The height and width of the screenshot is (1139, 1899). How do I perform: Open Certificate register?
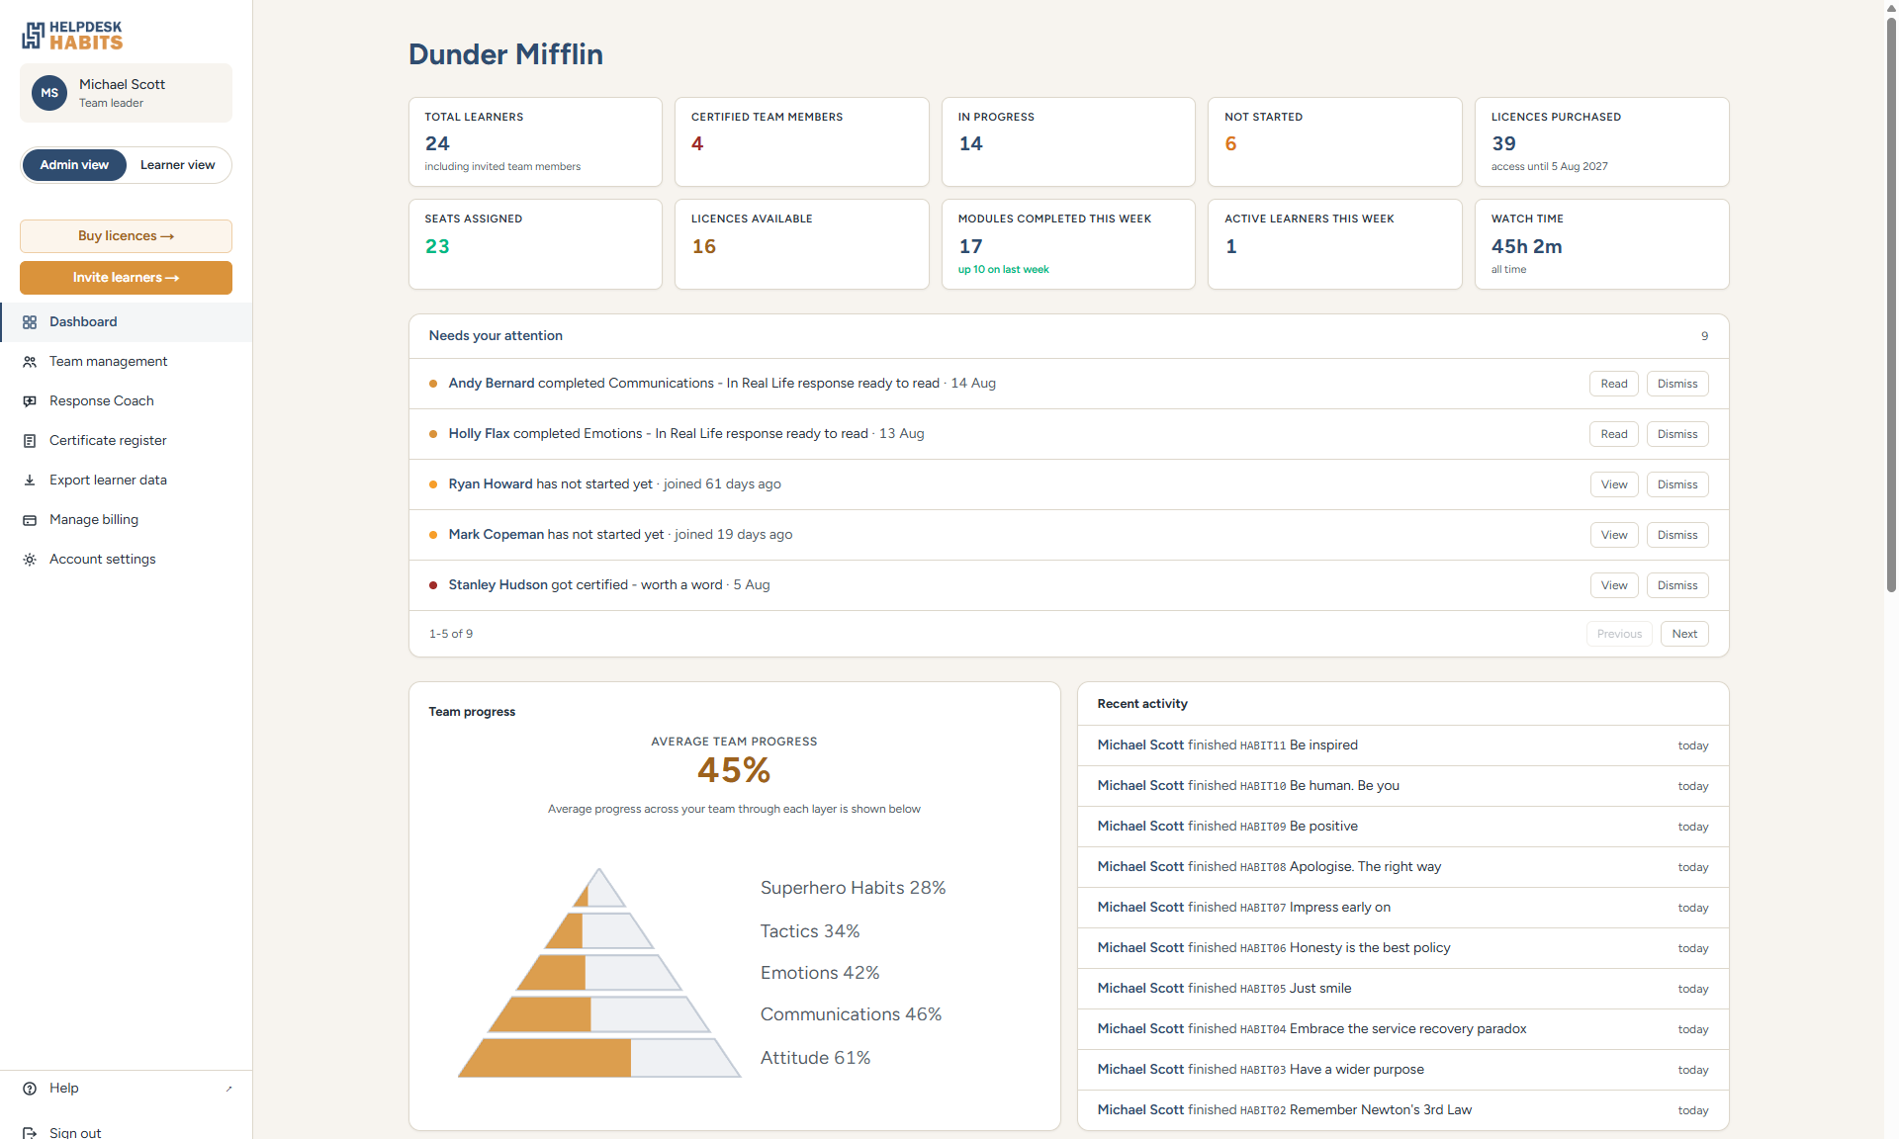point(126,441)
